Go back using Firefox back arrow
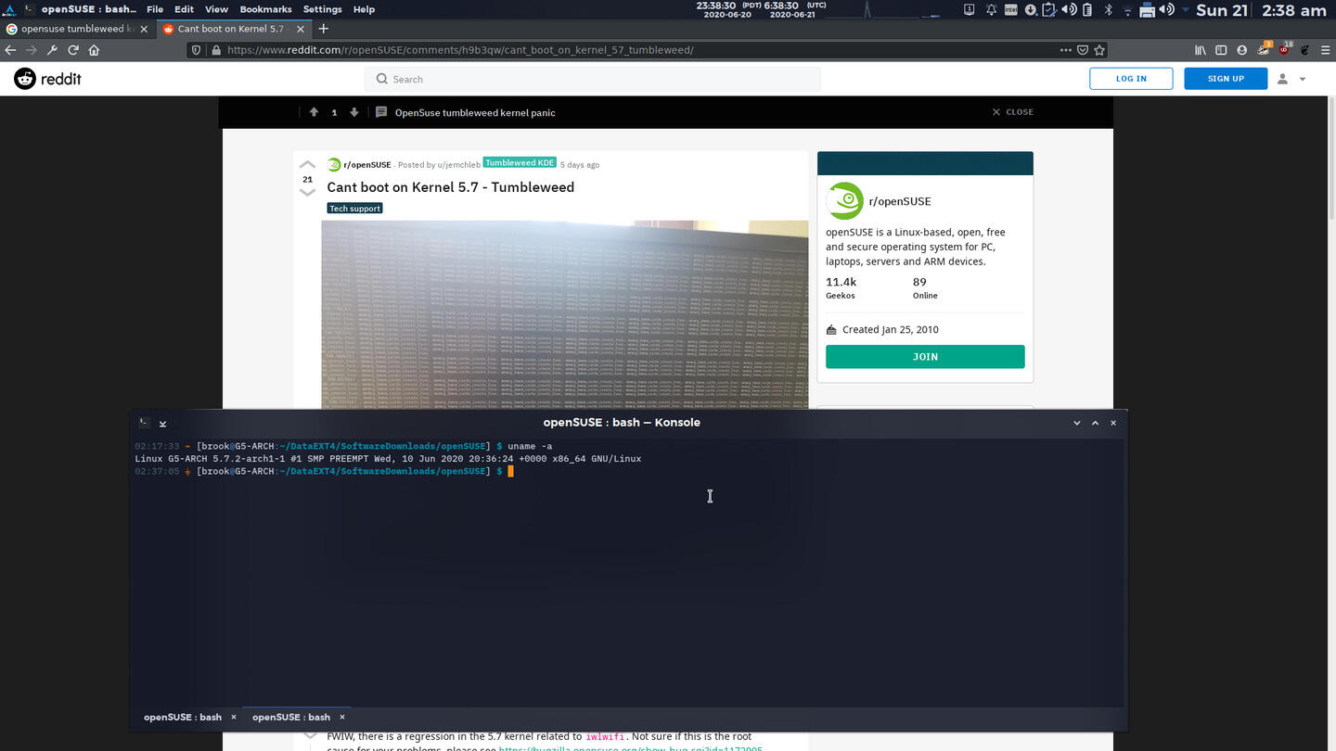The height and width of the screenshot is (751, 1336). (x=11, y=50)
